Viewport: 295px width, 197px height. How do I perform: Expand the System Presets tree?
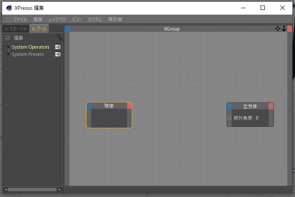pyautogui.click(x=9, y=54)
